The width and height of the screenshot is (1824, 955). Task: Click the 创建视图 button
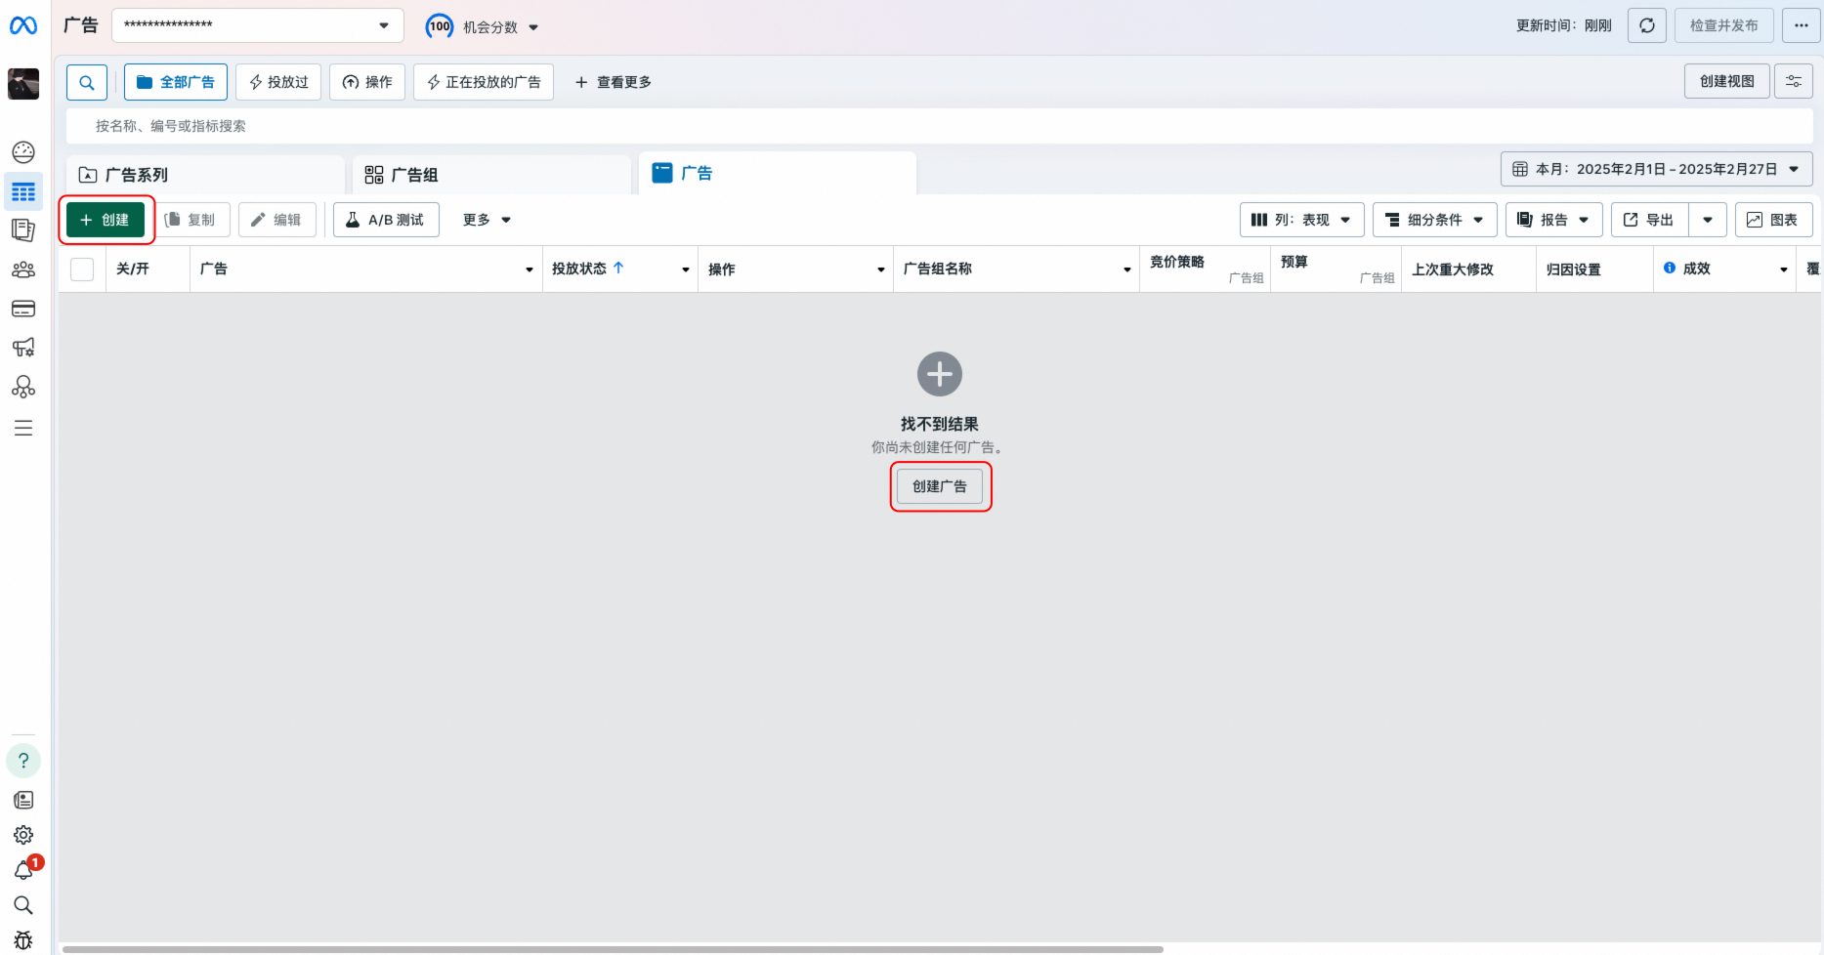point(1727,81)
